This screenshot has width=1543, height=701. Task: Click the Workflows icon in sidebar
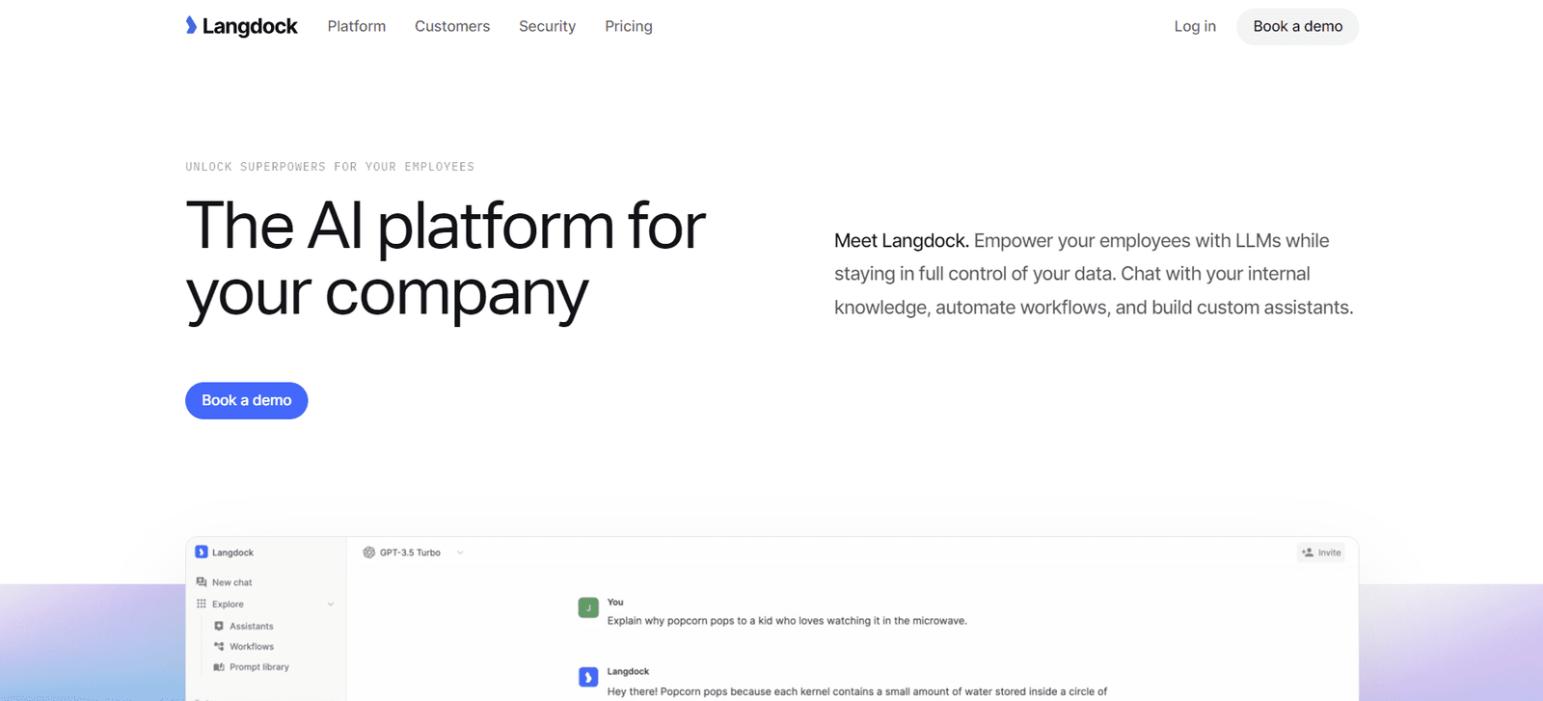[x=219, y=646]
